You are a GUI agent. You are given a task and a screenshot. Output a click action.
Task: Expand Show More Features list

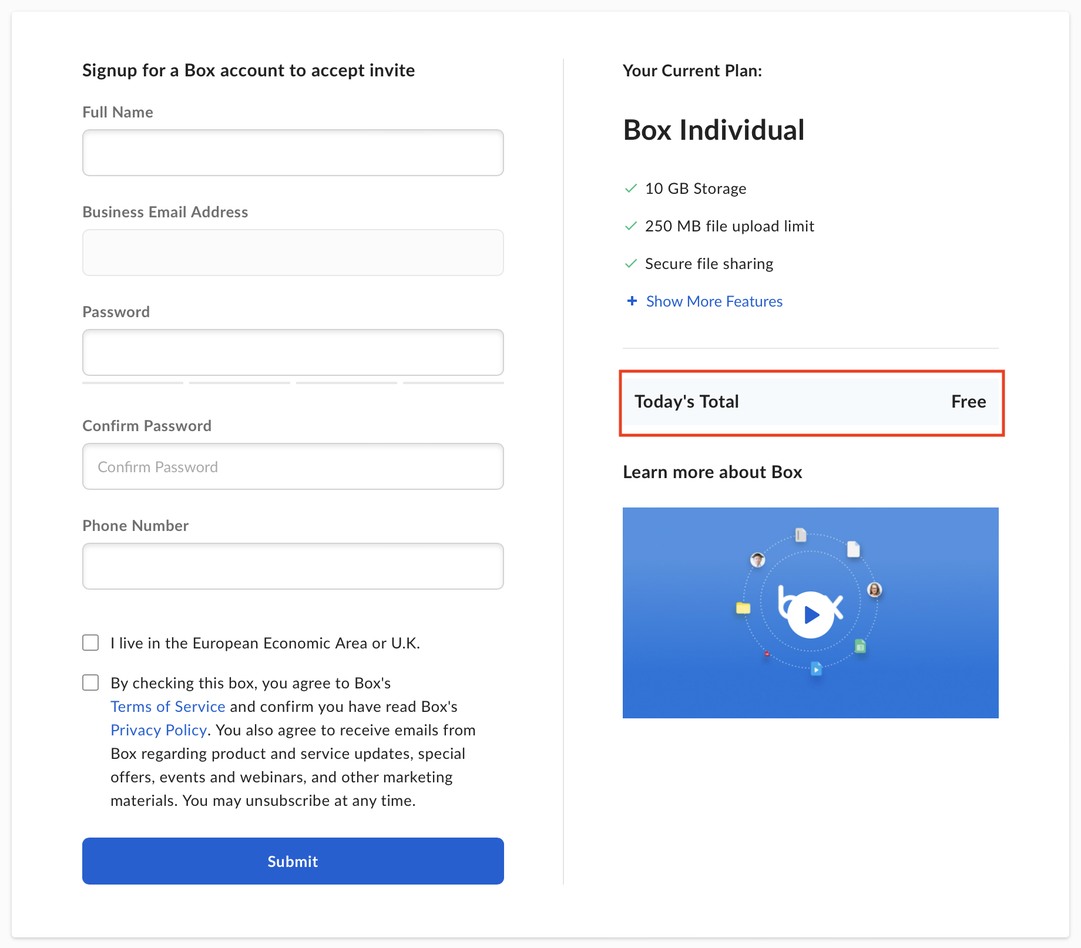(x=714, y=301)
